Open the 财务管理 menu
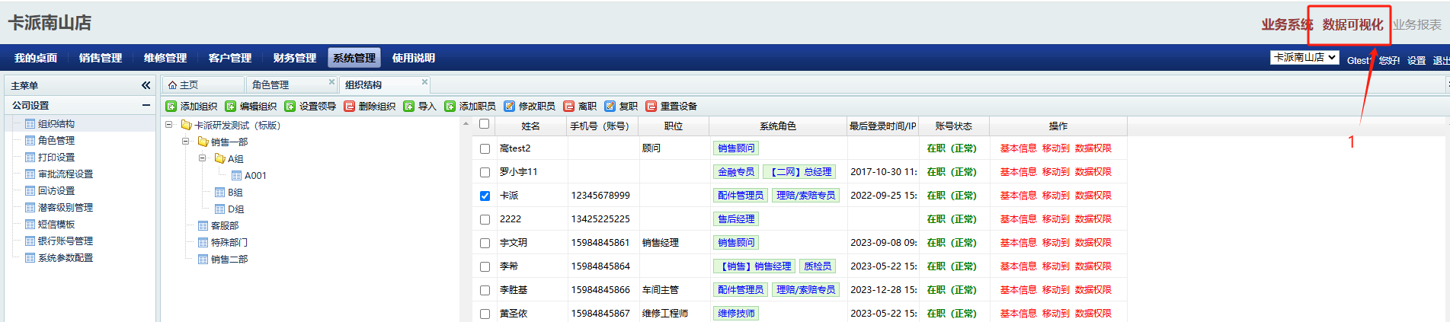1450x322 pixels. click(x=294, y=58)
